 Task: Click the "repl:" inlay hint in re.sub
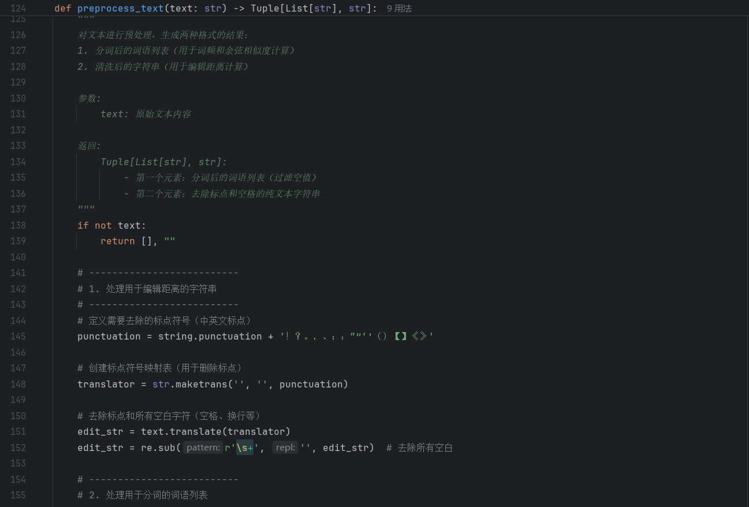click(x=285, y=448)
